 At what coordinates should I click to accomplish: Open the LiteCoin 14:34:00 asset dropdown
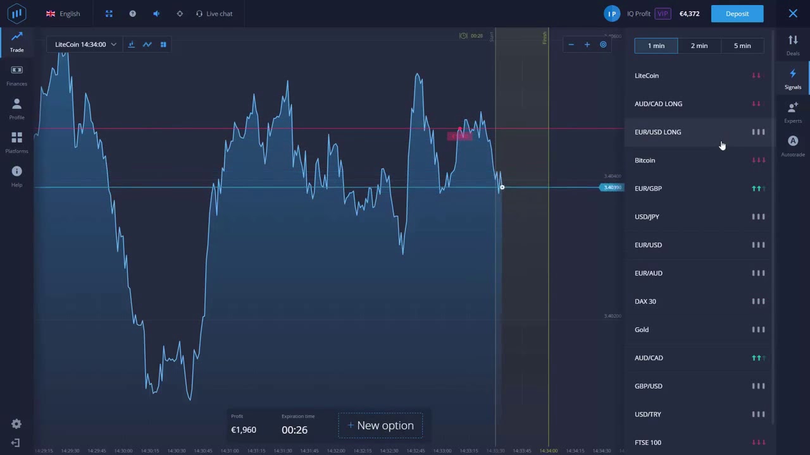pos(85,44)
